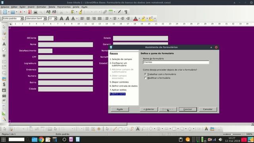Click the Align left icon
The height and width of the screenshot is (143, 254).
click(x=82, y=19)
